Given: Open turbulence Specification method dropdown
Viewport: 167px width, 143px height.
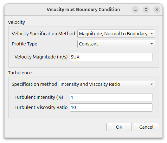Looking at the screenshot, I should pyautogui.click(x=107, y=84).
